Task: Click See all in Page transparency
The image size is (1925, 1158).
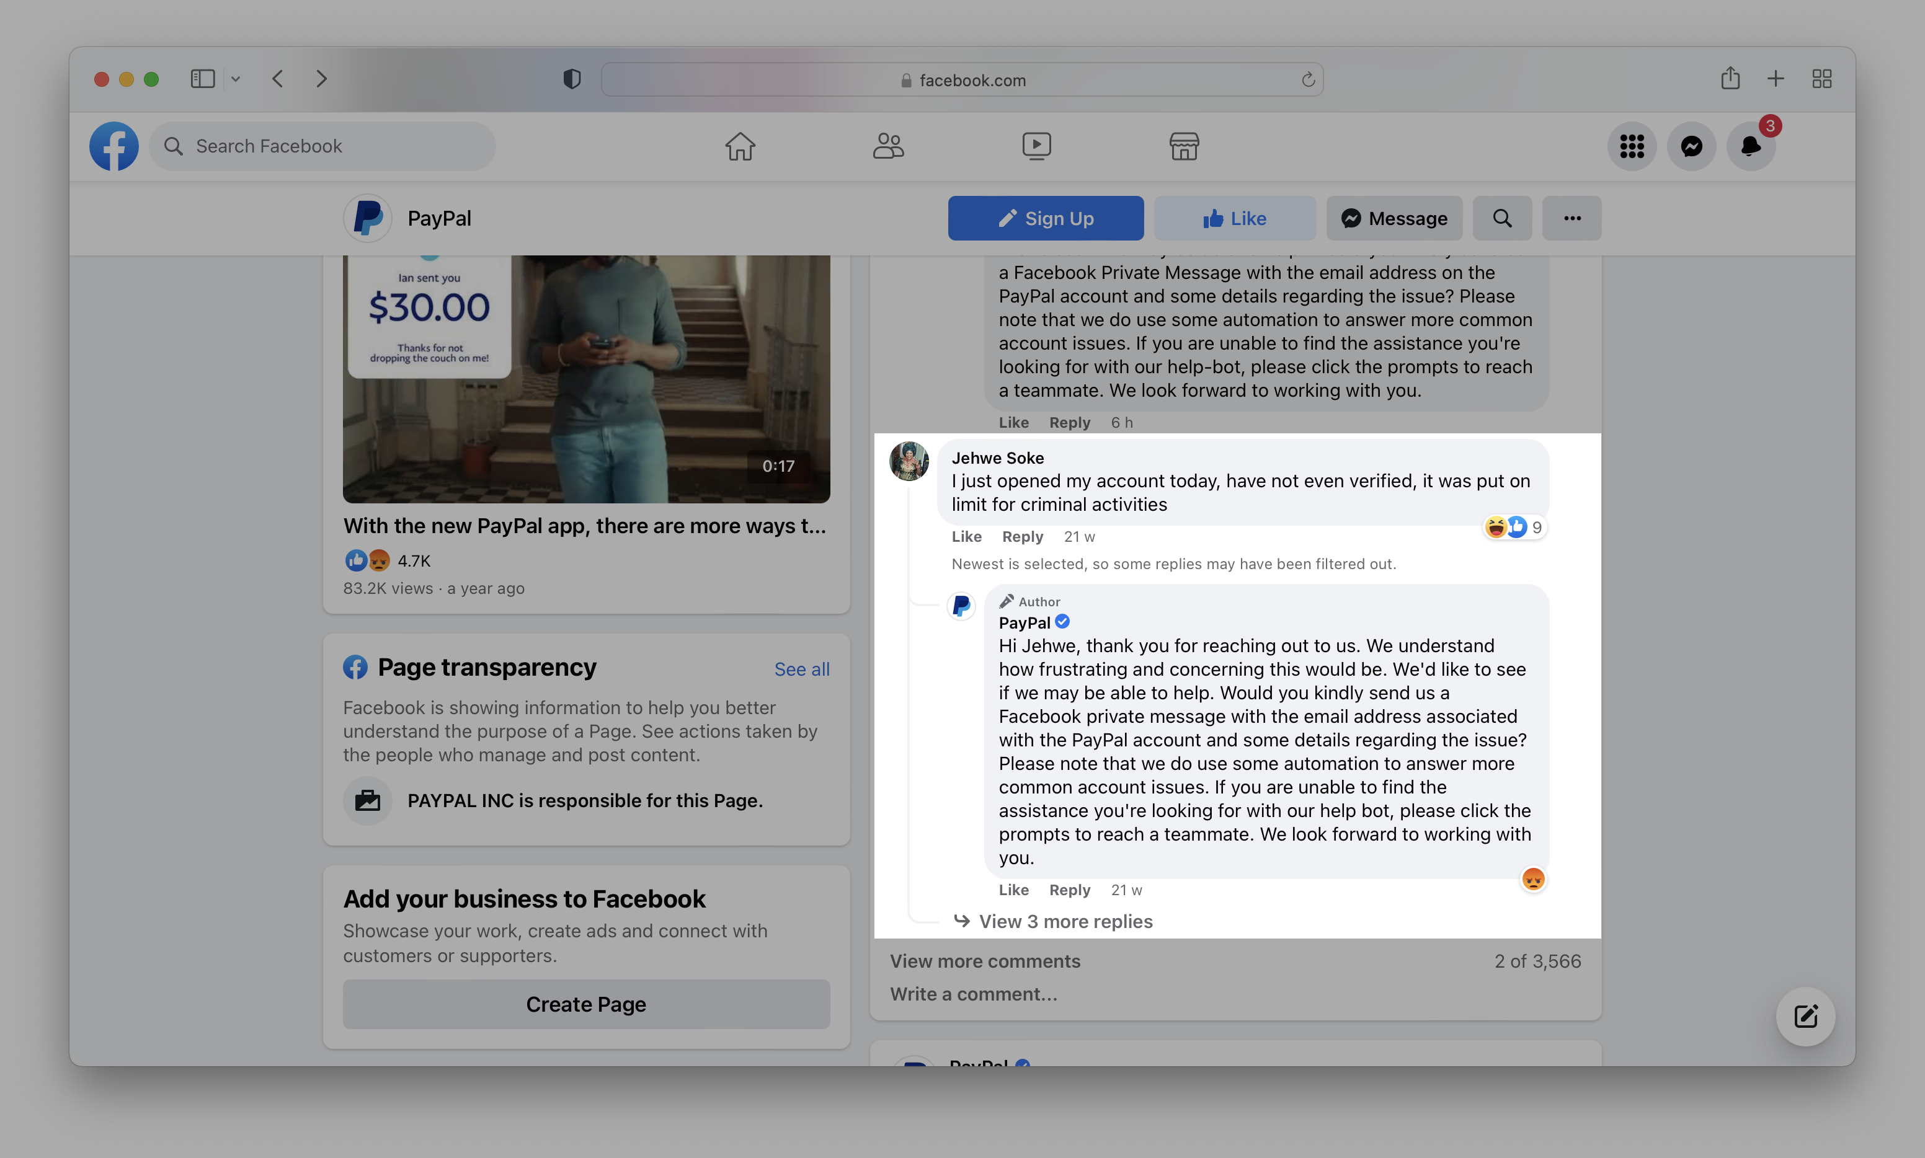Action: pyautogui.click(x=802, y=669)
